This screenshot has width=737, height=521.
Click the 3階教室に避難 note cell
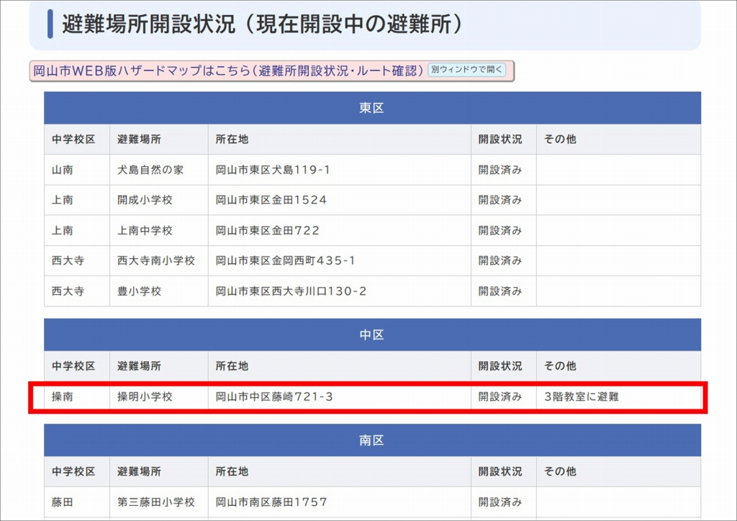582,397
